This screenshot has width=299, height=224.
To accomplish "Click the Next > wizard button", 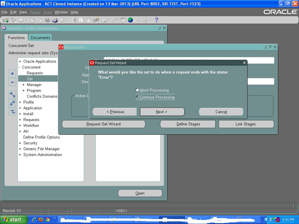I will [162, 112].
